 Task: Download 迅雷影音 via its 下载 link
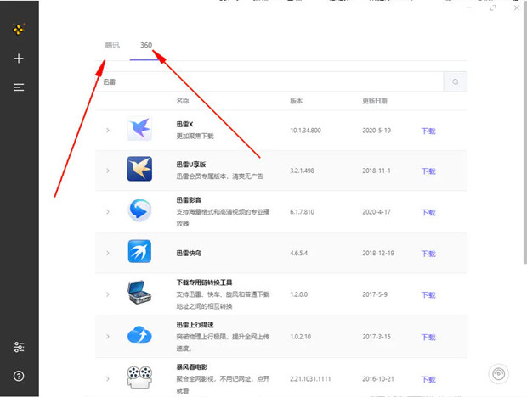click(428, 212)
